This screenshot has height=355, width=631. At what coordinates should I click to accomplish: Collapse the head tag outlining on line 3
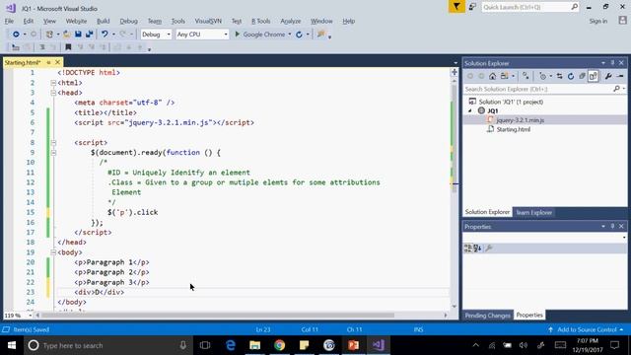tap(53, 93)
